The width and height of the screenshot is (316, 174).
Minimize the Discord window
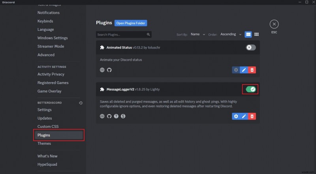[x=300, y=2]
